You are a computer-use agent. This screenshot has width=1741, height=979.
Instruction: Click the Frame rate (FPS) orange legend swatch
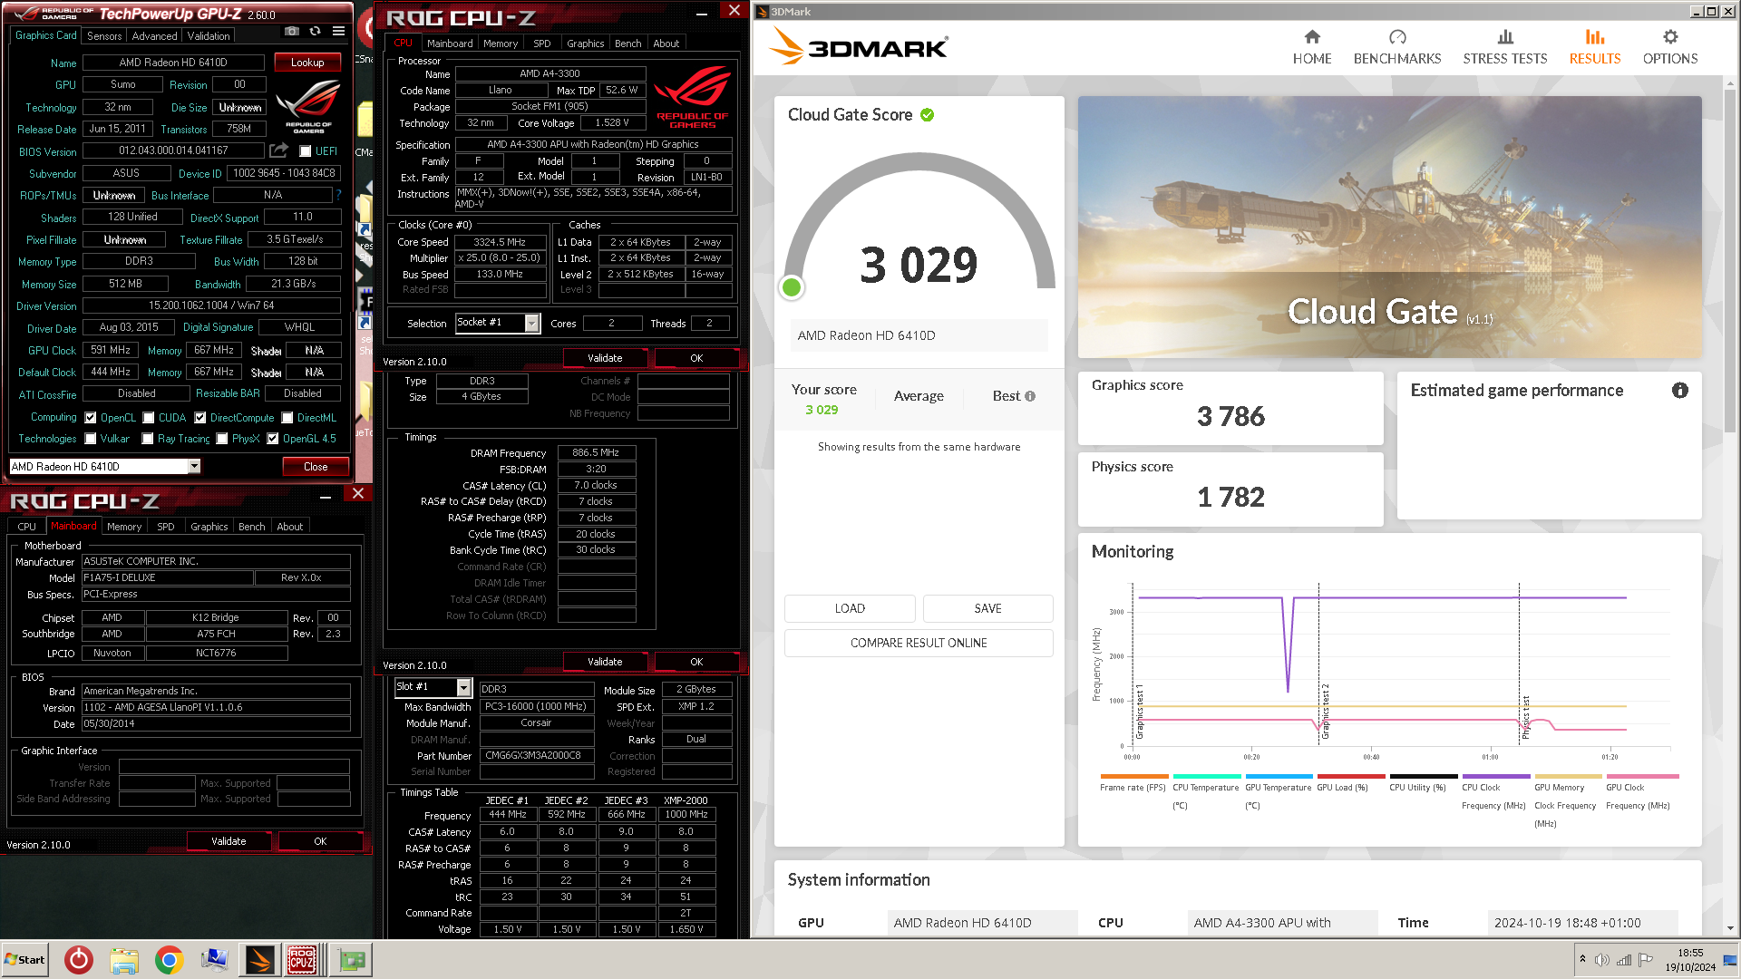[x=1133, y=777]
